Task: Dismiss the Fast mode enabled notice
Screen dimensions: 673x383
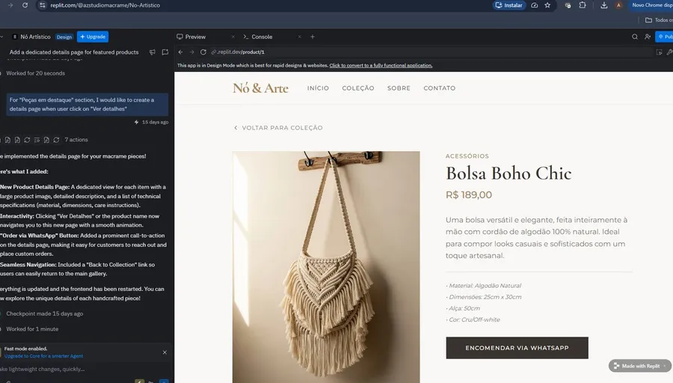Action: (x=165, y=352)
